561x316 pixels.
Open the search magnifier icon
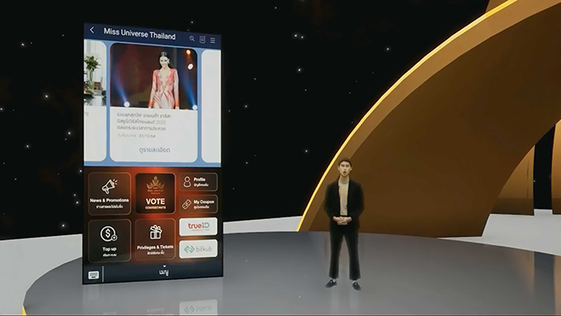[192, 39]
